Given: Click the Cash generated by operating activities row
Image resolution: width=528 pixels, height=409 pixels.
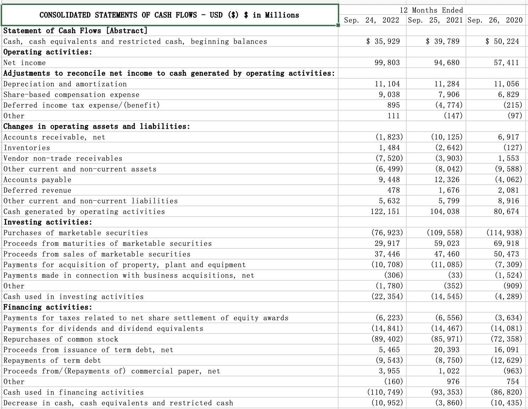Looking at the screenshot, I should [84, 212].
